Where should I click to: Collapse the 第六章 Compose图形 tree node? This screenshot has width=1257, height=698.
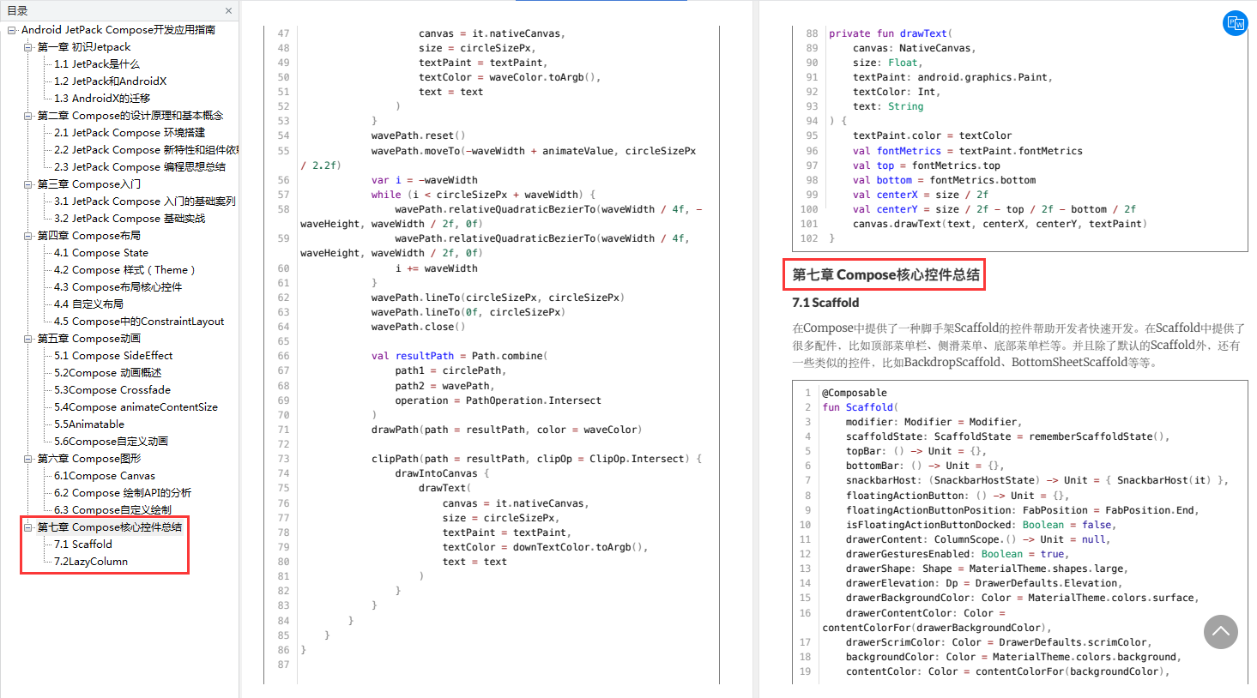28,459
